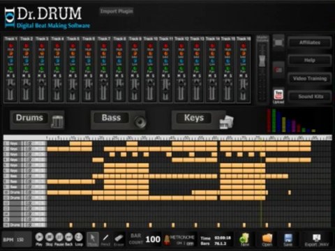Solo Track 8 with its S button

(x=122, y=76)
